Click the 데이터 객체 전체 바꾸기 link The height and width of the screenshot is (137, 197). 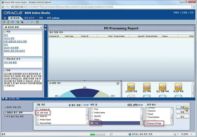[x=15, y=51]
